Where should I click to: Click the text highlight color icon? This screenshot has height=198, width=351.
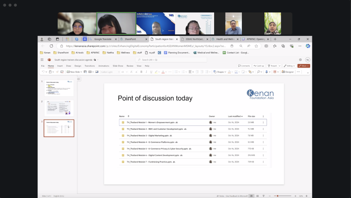tap(156, 72)
